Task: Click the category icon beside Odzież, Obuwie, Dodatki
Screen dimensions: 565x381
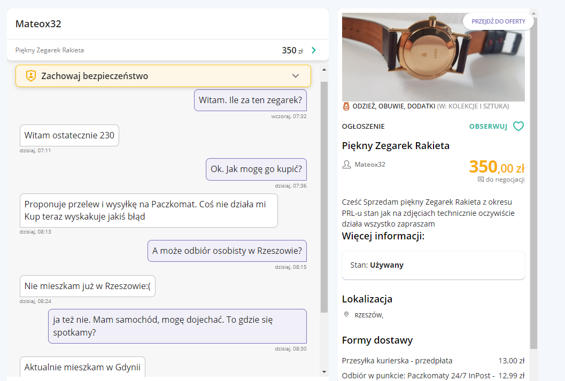Action: 346,106
